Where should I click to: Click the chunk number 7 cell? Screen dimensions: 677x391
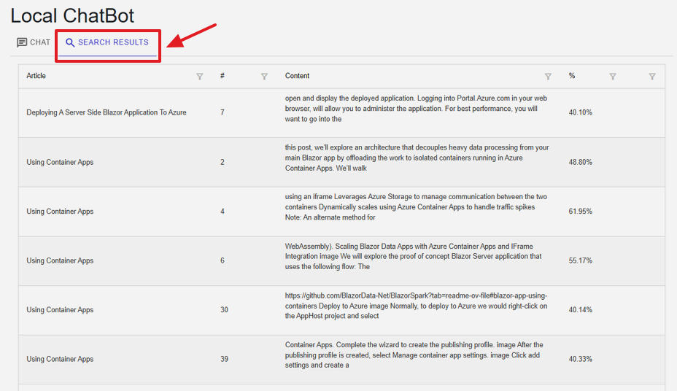click(223, 112)
